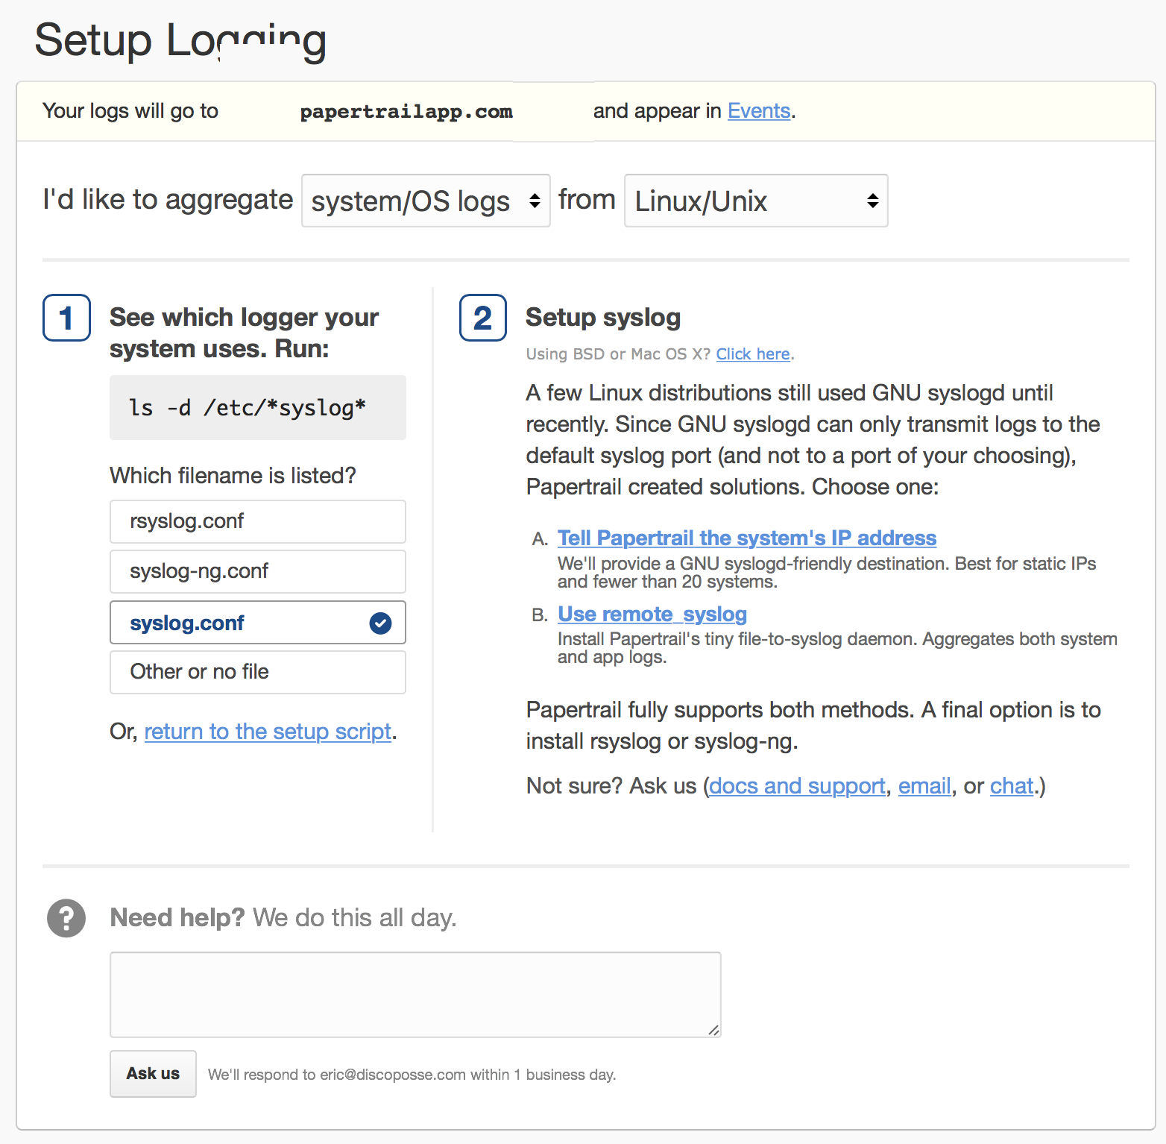Open the chat support link
The image size is (1166, 1144).
click(x=1011, y=786)
